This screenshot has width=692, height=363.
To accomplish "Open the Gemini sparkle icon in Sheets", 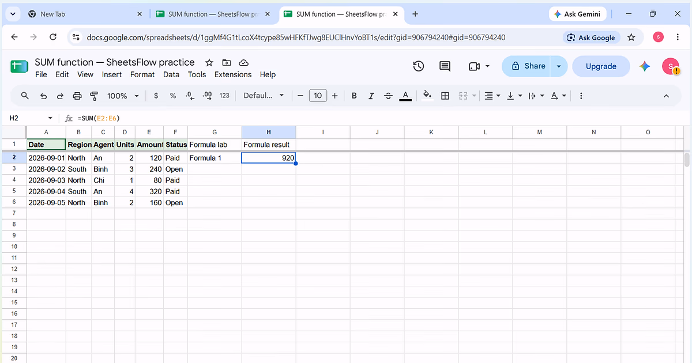I will pos(645,66).
